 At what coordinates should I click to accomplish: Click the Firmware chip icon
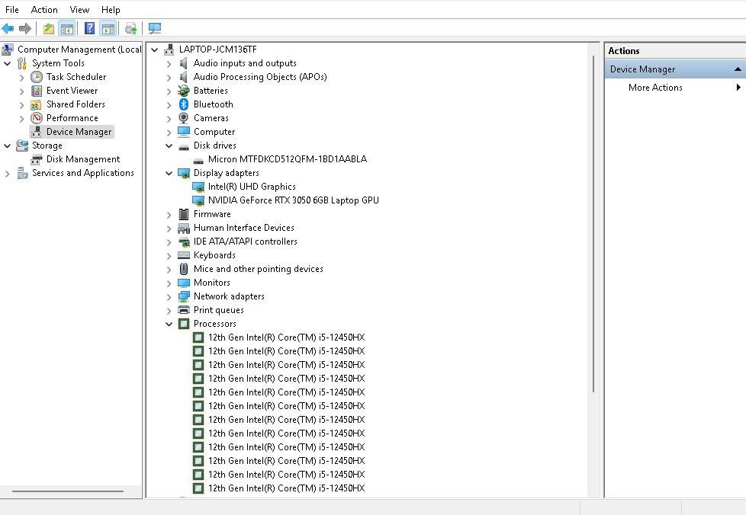click(x=184, y=214)
